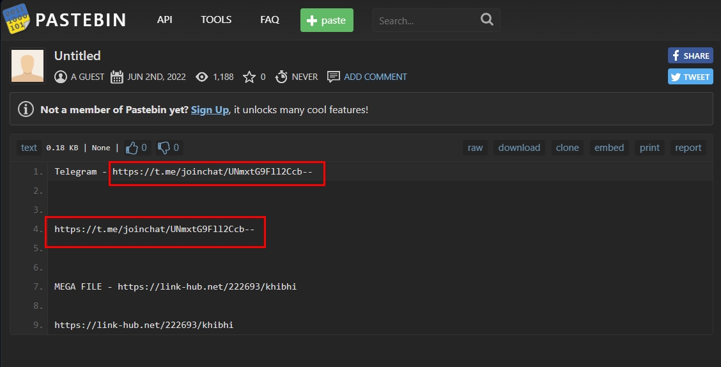This screenshot has height=367, width=721.
Task: Open the TOOLS menu item
Action: 216,20
